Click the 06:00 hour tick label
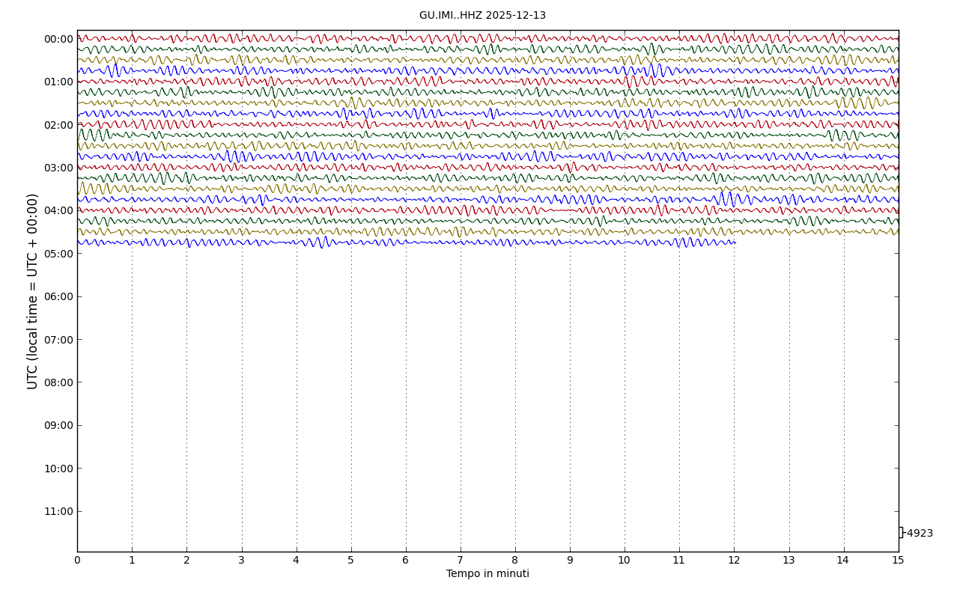 pos(58,297)
